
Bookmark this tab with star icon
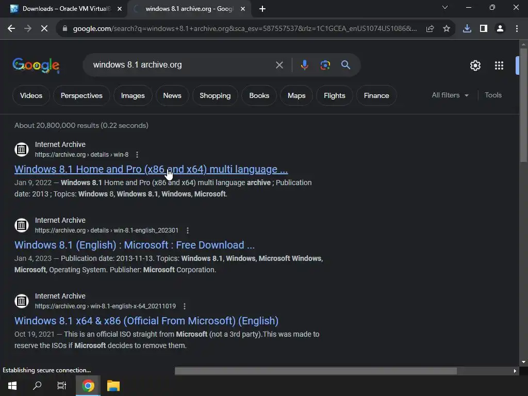tap(447, 29)
